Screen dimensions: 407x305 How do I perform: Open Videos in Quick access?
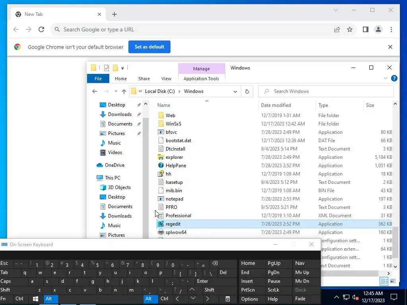(x=115, y=152)
